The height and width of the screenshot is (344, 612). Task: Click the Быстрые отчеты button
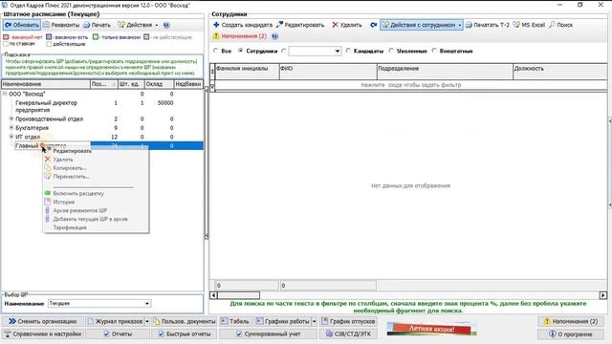tap(185, 334)
